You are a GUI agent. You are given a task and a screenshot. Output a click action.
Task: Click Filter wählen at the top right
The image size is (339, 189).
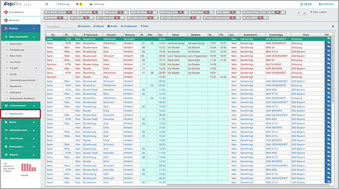pos(319,12)
